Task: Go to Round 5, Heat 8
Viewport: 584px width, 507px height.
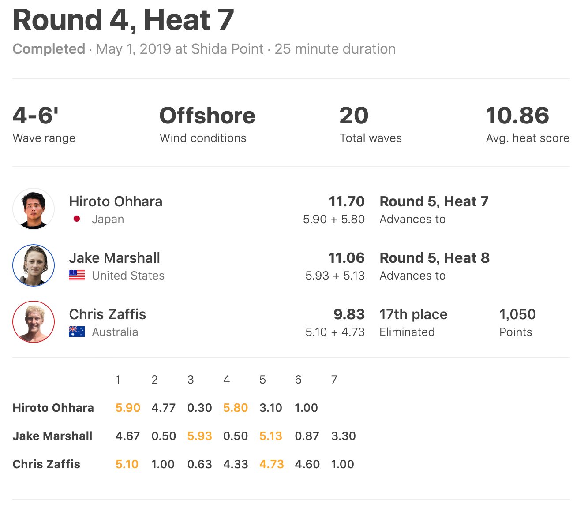Action: coord(434,258)
